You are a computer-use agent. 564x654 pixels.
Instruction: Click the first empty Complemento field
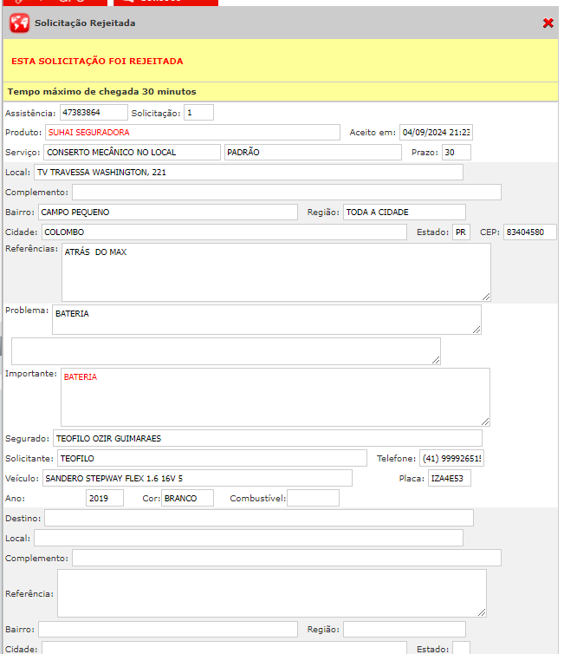point(287,193)
